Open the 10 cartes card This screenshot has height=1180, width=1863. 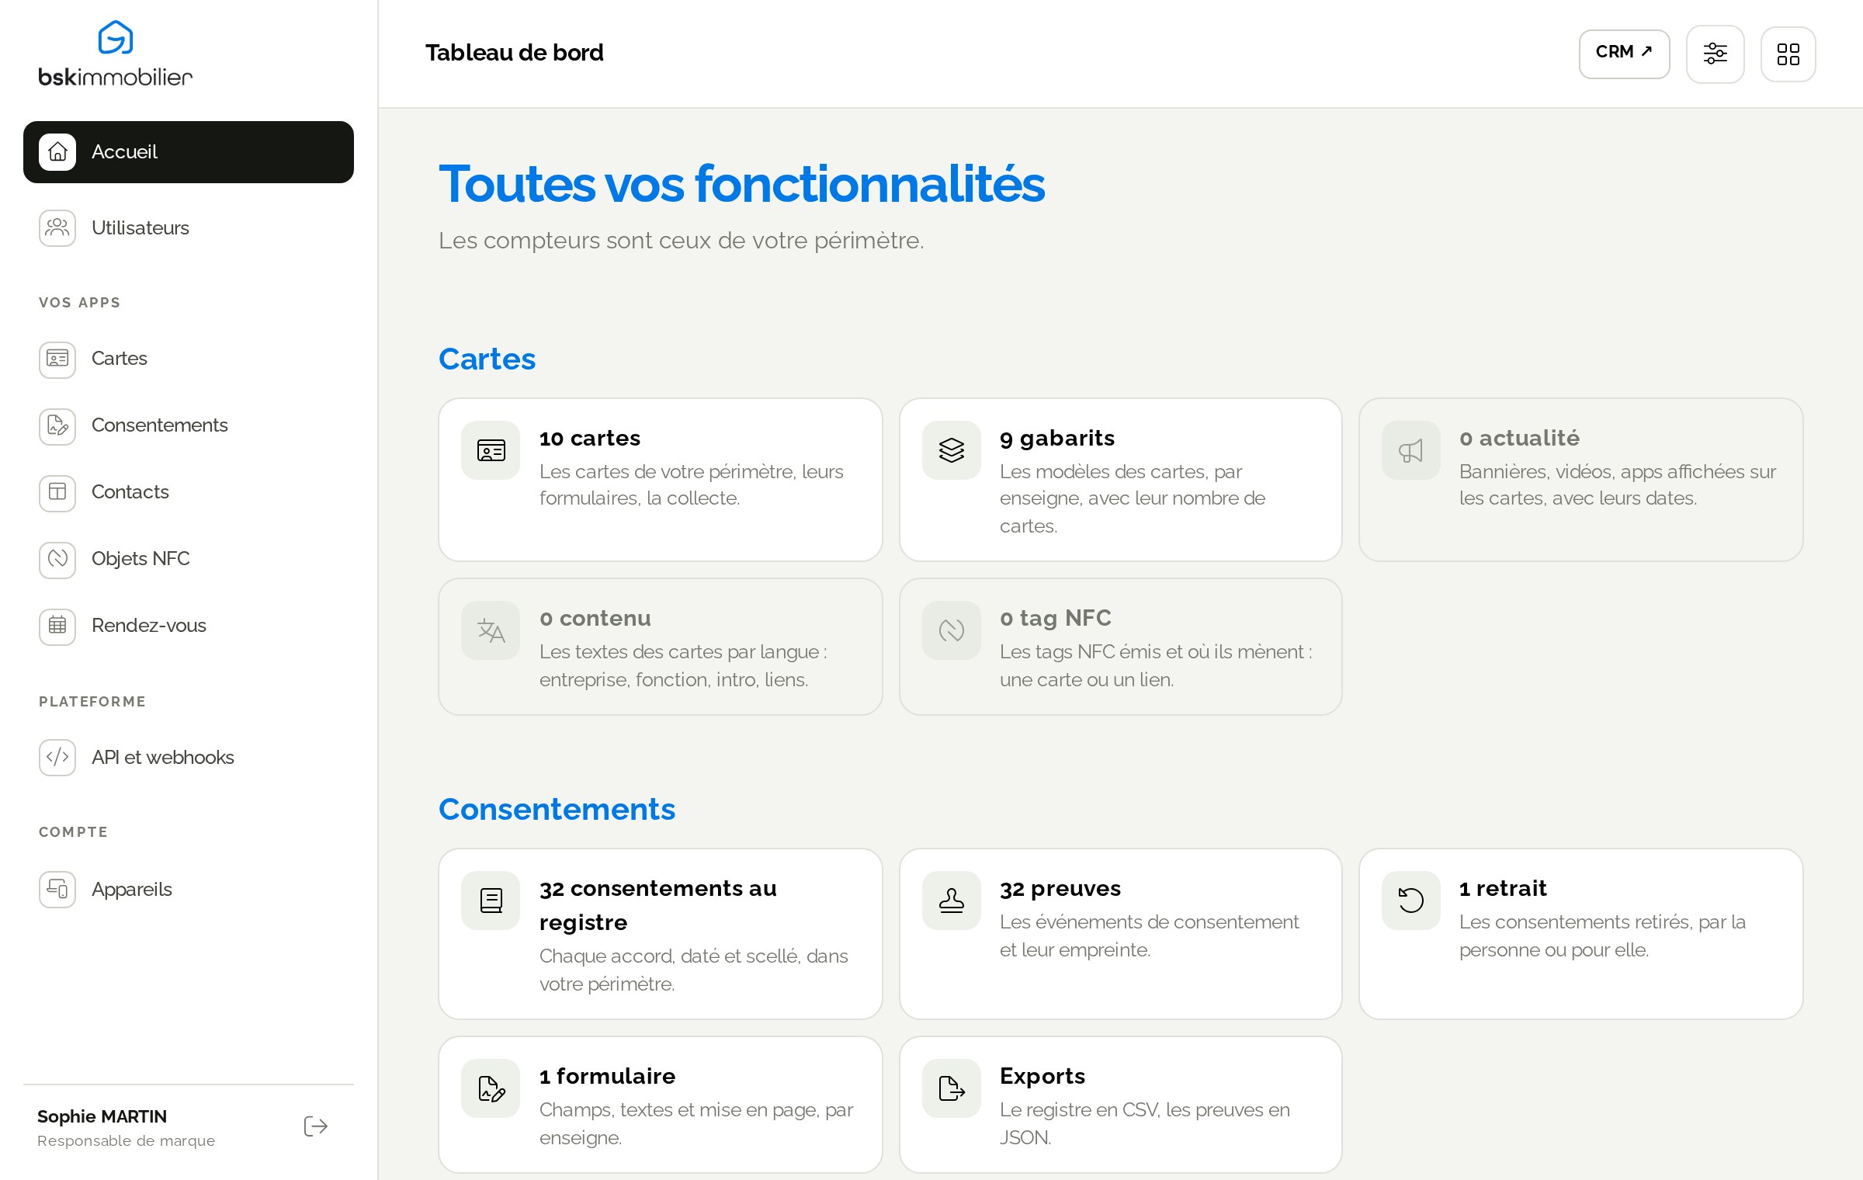pos(661,480)
